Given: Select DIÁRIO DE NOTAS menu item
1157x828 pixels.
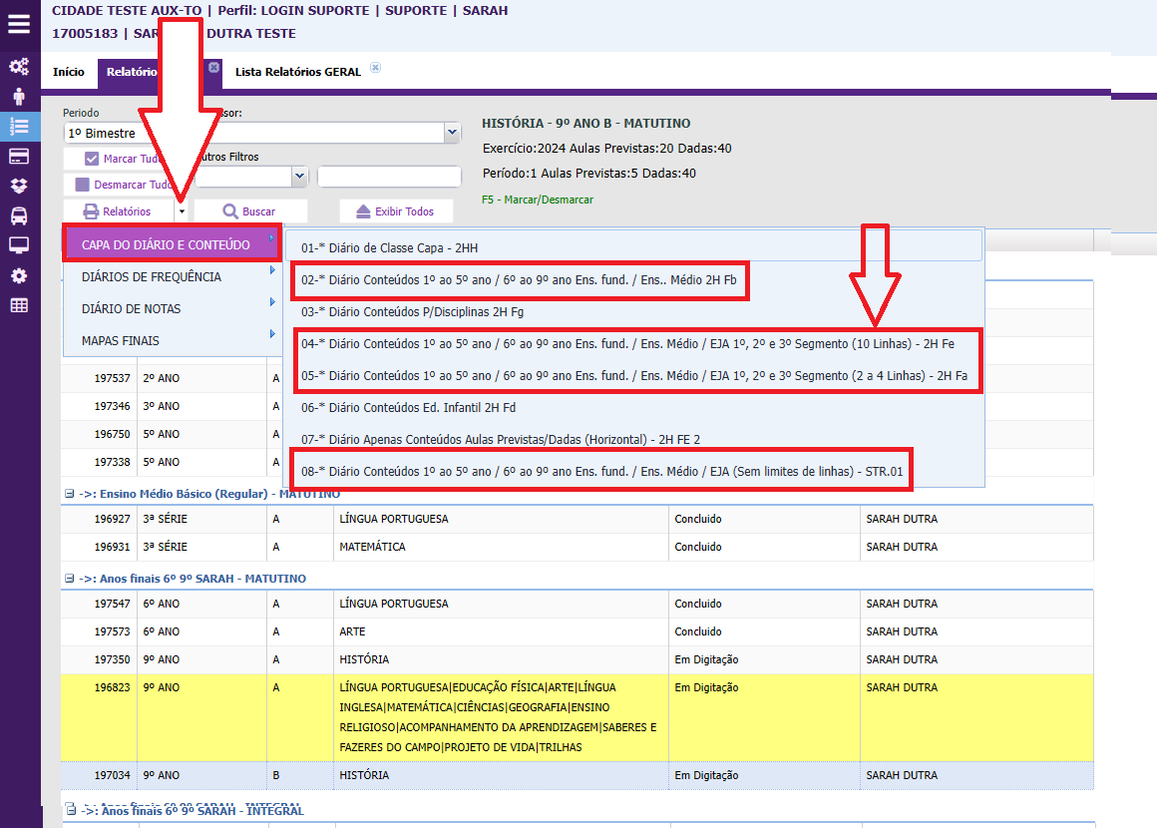Looking at the screenshot, I should (132, 309).
